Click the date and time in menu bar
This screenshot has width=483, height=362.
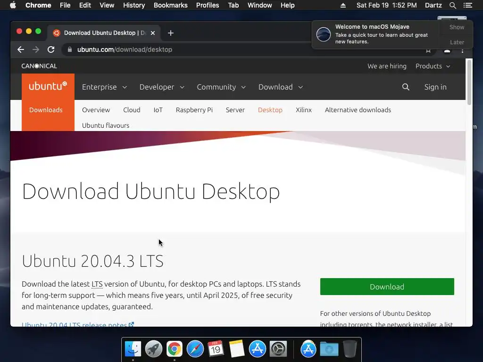coord(386,5)
